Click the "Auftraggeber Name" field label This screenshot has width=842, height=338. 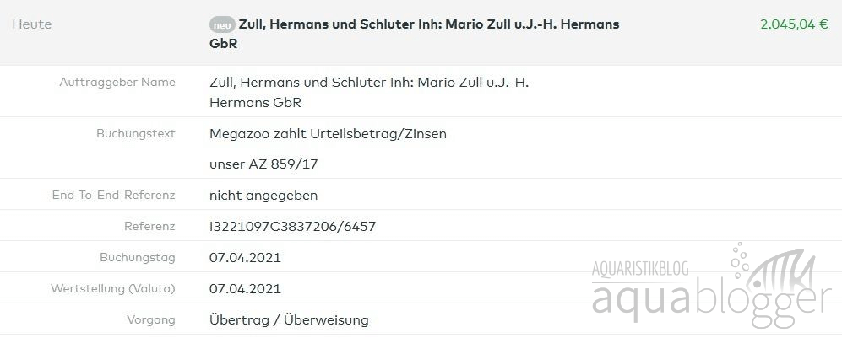pyautogui.click(x=117, y=83)
